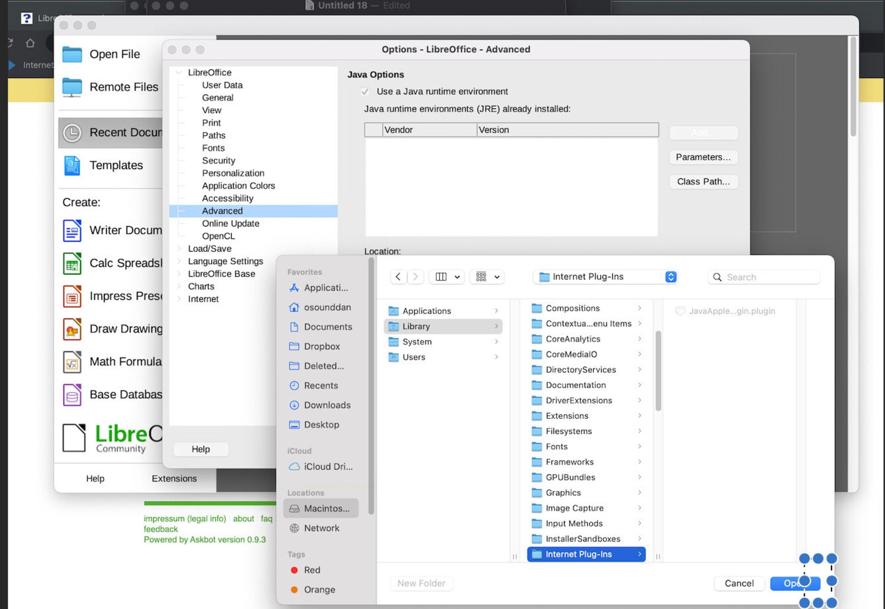Switch to column view in file browser
The image size is (885, 609).
tap(441, 277)
